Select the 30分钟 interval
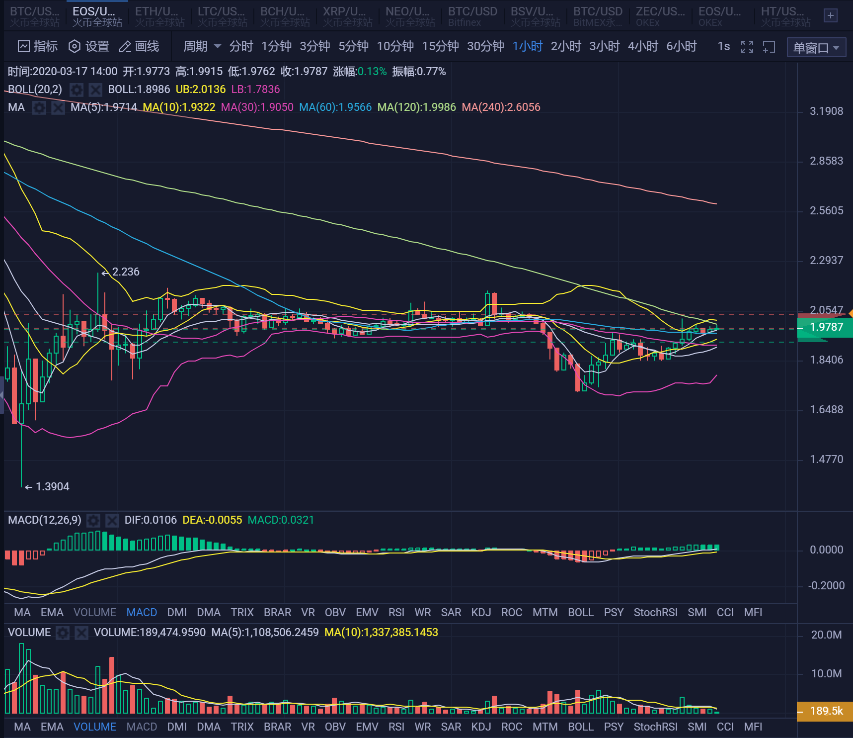The height and width of the screenshot is (738, 853). pos(486,47)
